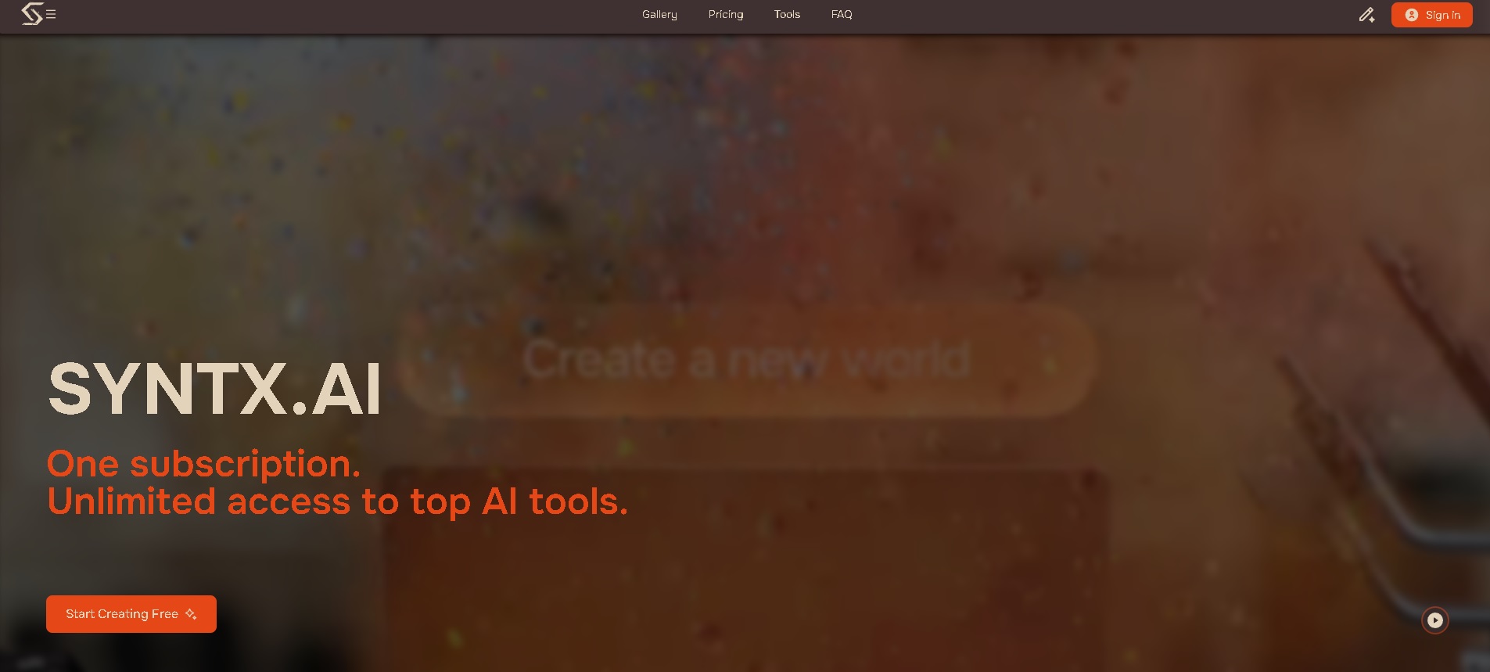Click the Start Creating Free button
This screenshot has width=1490, height=672.
click(131, 614)
